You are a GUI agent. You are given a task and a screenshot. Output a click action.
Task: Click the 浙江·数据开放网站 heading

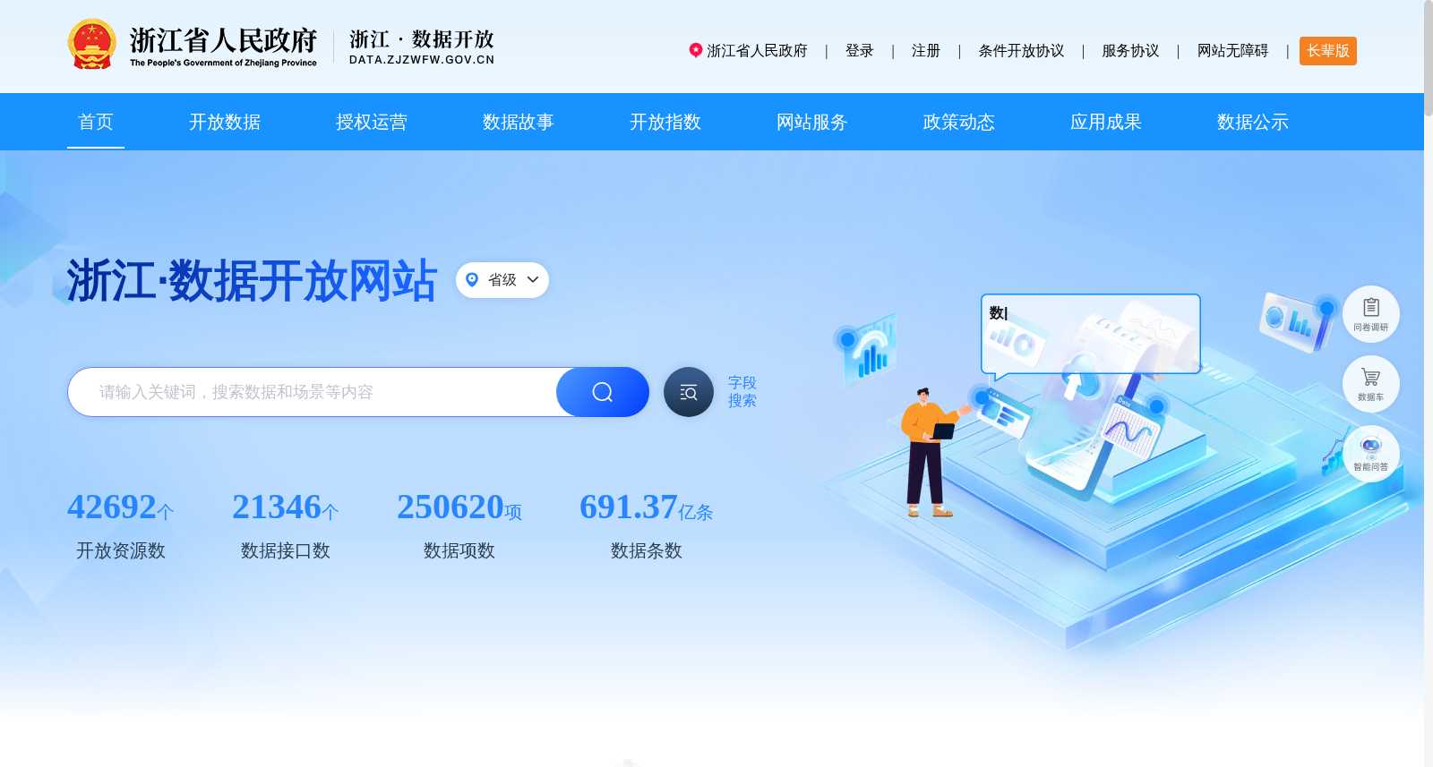[252, 281]
